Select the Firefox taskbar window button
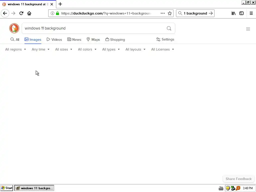The width and height of the screenshot is (256, 192). 34,188
